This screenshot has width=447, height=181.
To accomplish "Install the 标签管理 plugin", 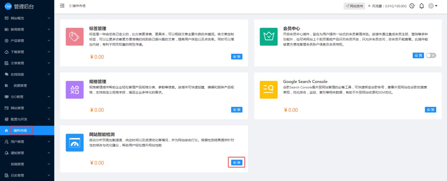I will click(237, 57).
